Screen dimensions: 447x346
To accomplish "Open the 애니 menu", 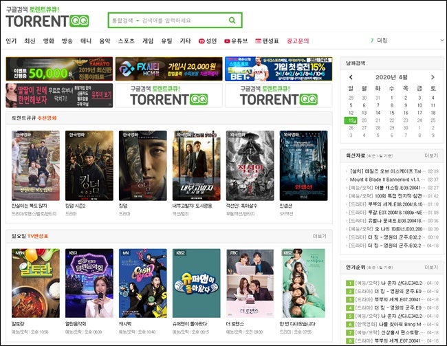I will tap(86, 41).
